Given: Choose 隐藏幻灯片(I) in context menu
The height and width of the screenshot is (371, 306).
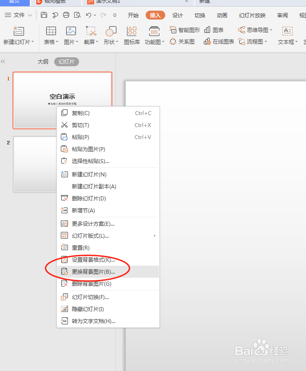Looking at the screenshot, I should click(x=108, y=309).
